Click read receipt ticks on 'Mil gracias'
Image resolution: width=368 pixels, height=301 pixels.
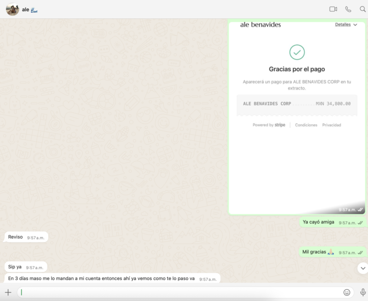[x=360, y=252]
